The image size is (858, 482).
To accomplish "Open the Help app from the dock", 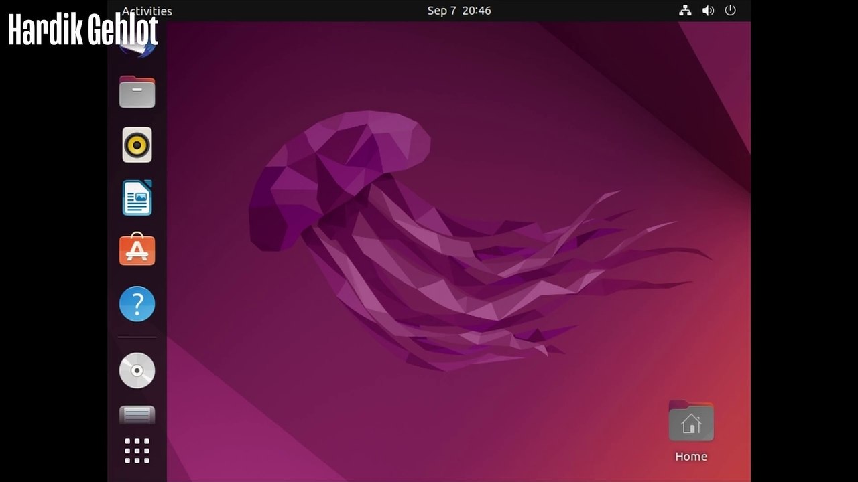I will 137,303.
